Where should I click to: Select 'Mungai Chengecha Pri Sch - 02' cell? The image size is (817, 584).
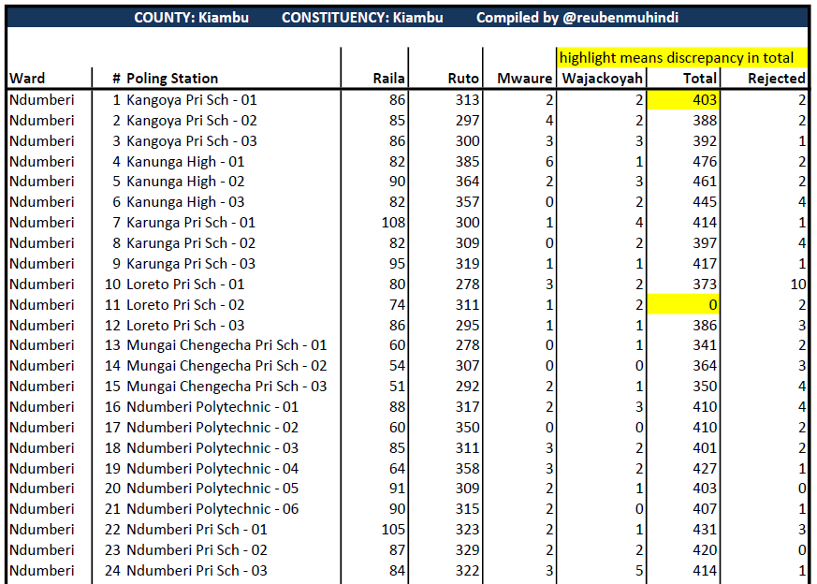coord(226,366)
